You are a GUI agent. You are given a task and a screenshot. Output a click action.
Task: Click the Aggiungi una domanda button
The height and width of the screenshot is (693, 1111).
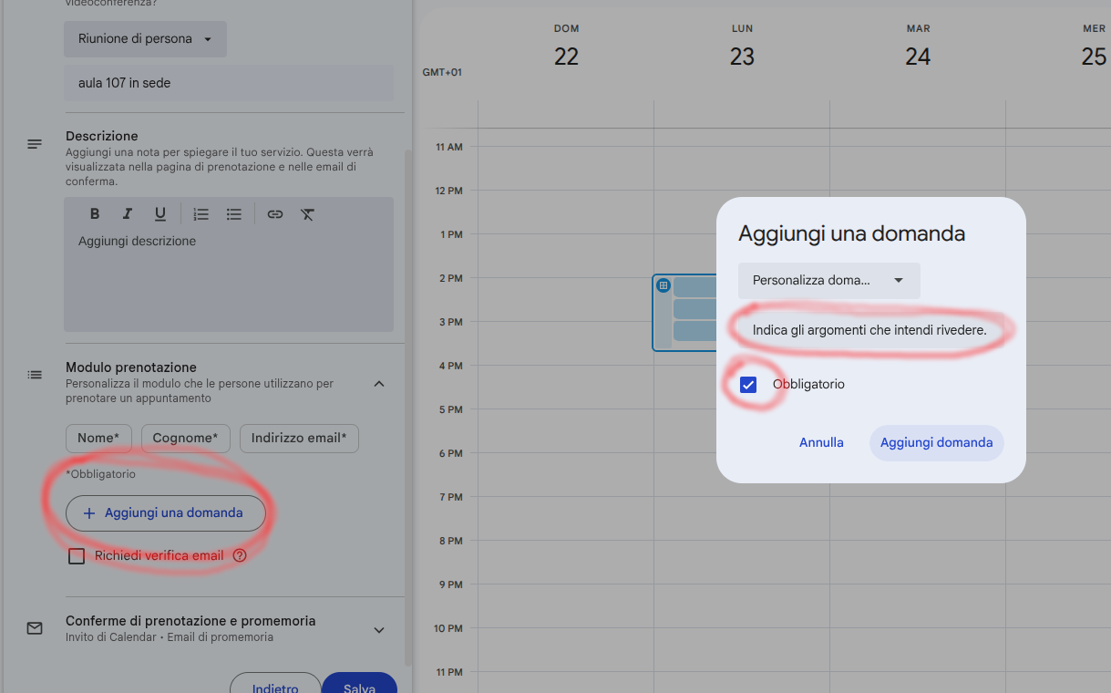coord(166,513)
